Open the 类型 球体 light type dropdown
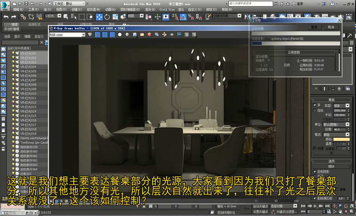The width and height of the screenshot is (356, 216). (342, 106)
